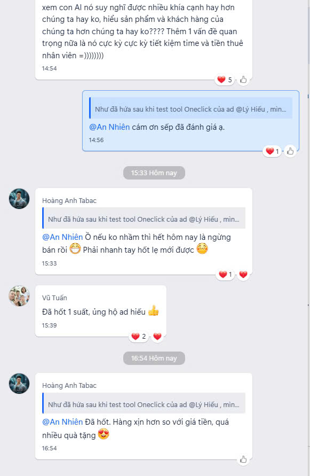Screen dimensions: 310x476
Task: Open Hoàng Anh Tabac's avatar at 16:54
Action: (x=19, y=384)
